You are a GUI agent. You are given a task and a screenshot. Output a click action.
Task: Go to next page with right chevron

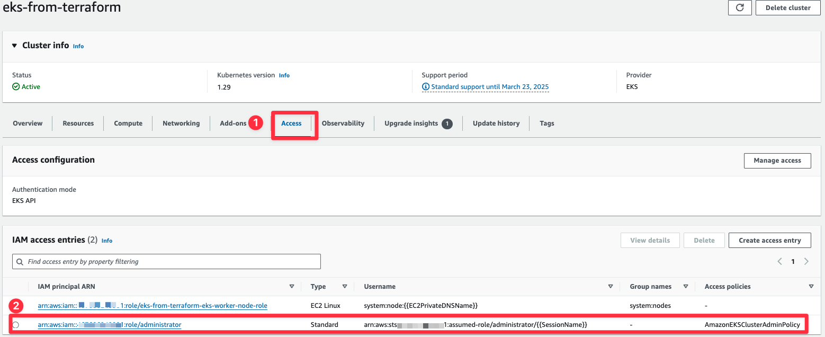(x=806, y=261)
